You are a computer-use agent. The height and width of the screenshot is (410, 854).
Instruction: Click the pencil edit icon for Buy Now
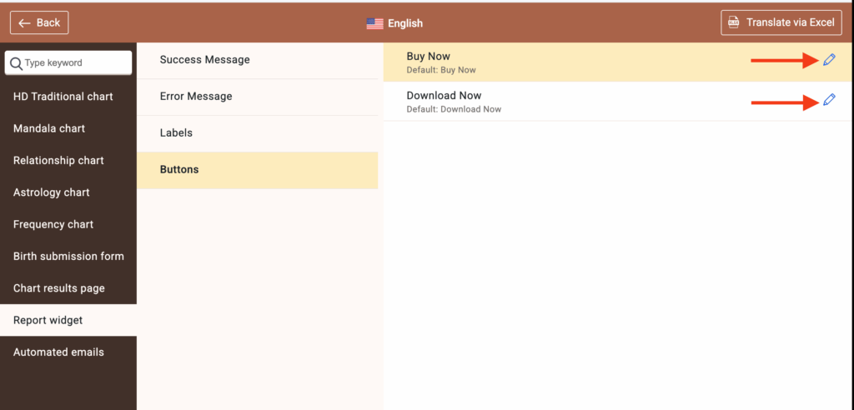click(828, 60)
